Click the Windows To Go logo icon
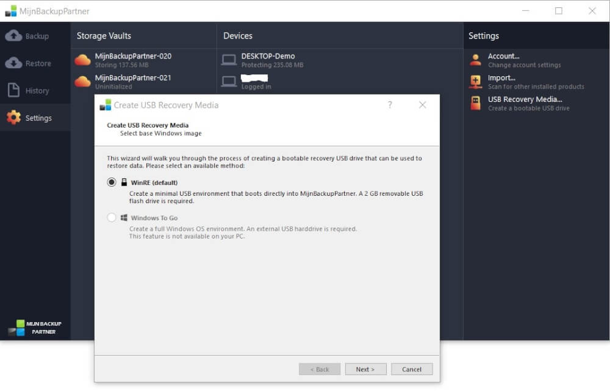 click(124, 218)
